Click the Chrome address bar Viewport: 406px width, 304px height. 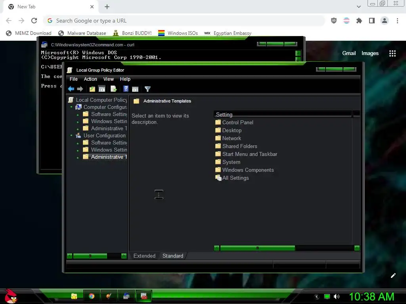point(184,21)
